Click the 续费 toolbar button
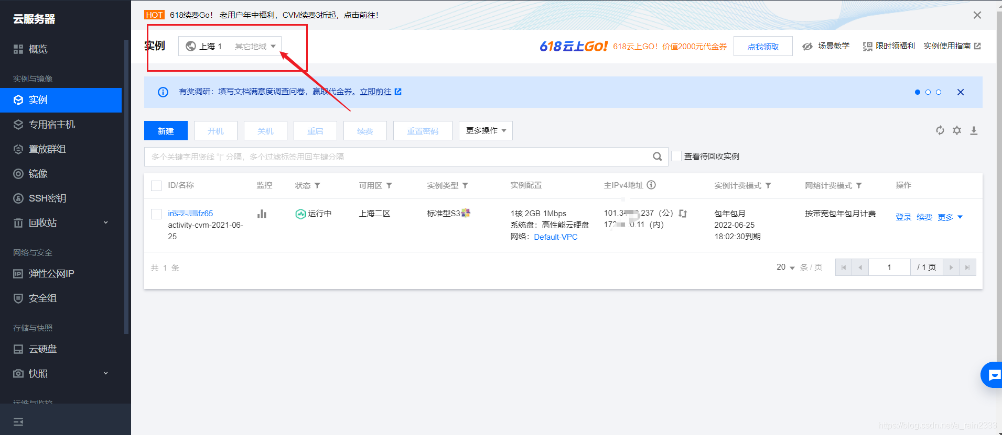This screenshot has height=435, width=1002. pyautogui.click(x=365, y=131)
